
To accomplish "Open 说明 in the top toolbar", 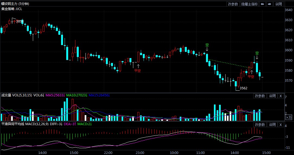I will click(x=279, y=4).
